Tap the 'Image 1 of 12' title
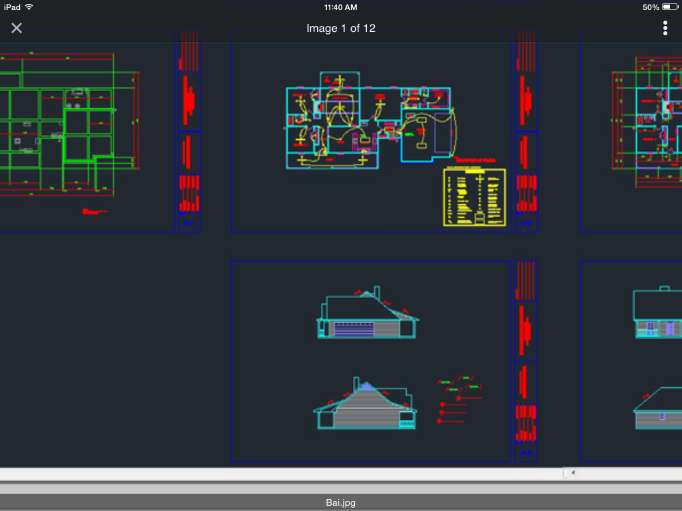The width and height of the screenshot is (682, 511). point(340,28)
